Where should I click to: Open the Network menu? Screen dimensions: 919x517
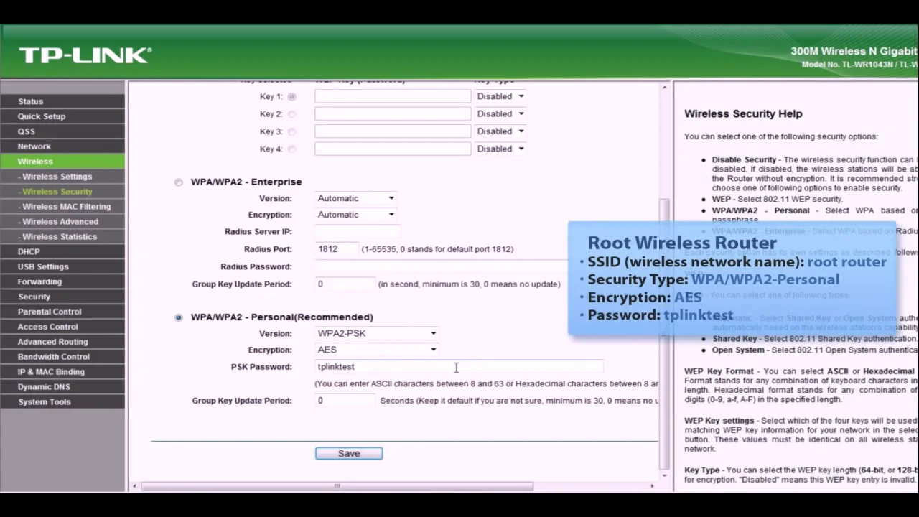pyautogui.click(x=62, y=146)
